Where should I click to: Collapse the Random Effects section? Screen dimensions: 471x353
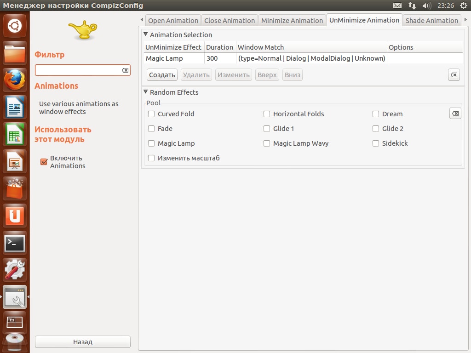(x=146, y=92)
